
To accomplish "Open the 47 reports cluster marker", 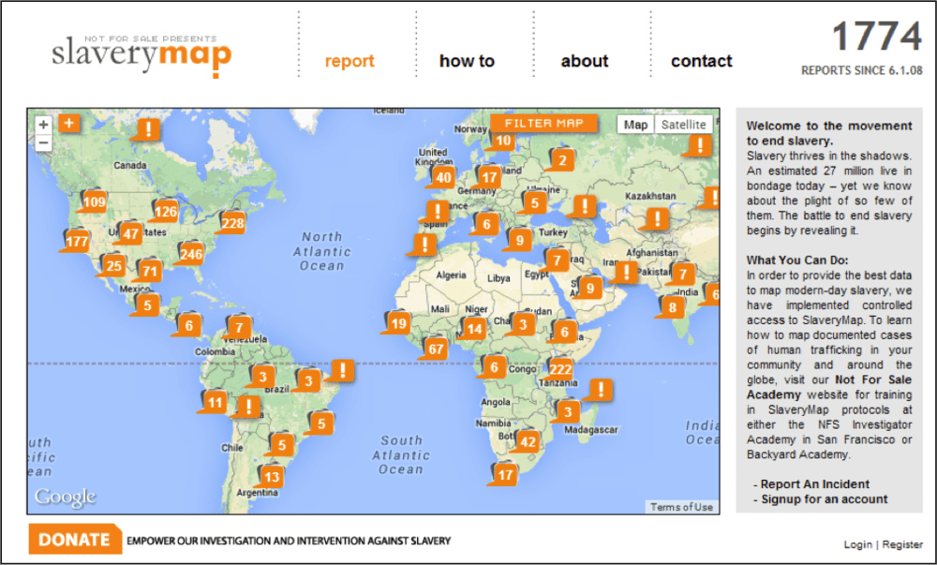I will point(129,233).
